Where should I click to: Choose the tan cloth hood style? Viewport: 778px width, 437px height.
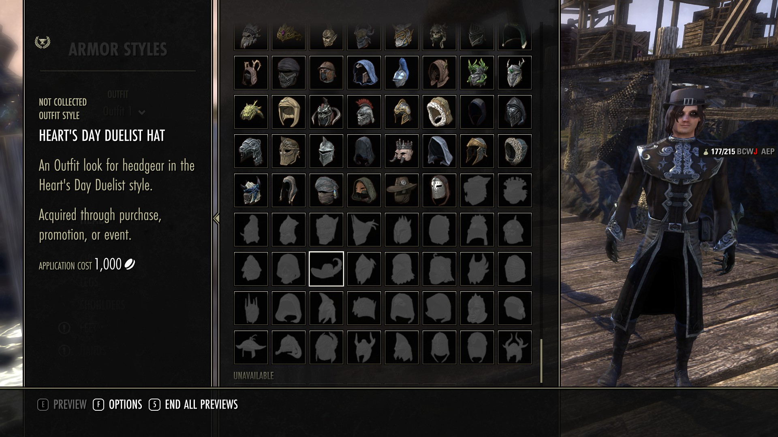[x=289, y=112]
